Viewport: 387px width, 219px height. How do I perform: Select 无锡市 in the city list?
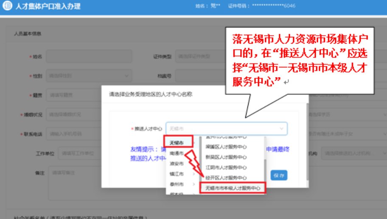(x=177, y=142)
